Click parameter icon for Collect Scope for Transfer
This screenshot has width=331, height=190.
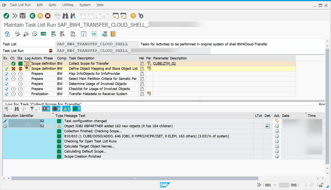pyautogui.click(x=149, y=63)
